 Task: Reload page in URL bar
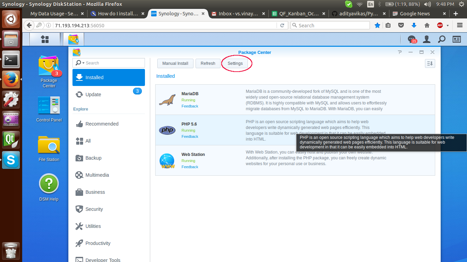pos(282,25)
